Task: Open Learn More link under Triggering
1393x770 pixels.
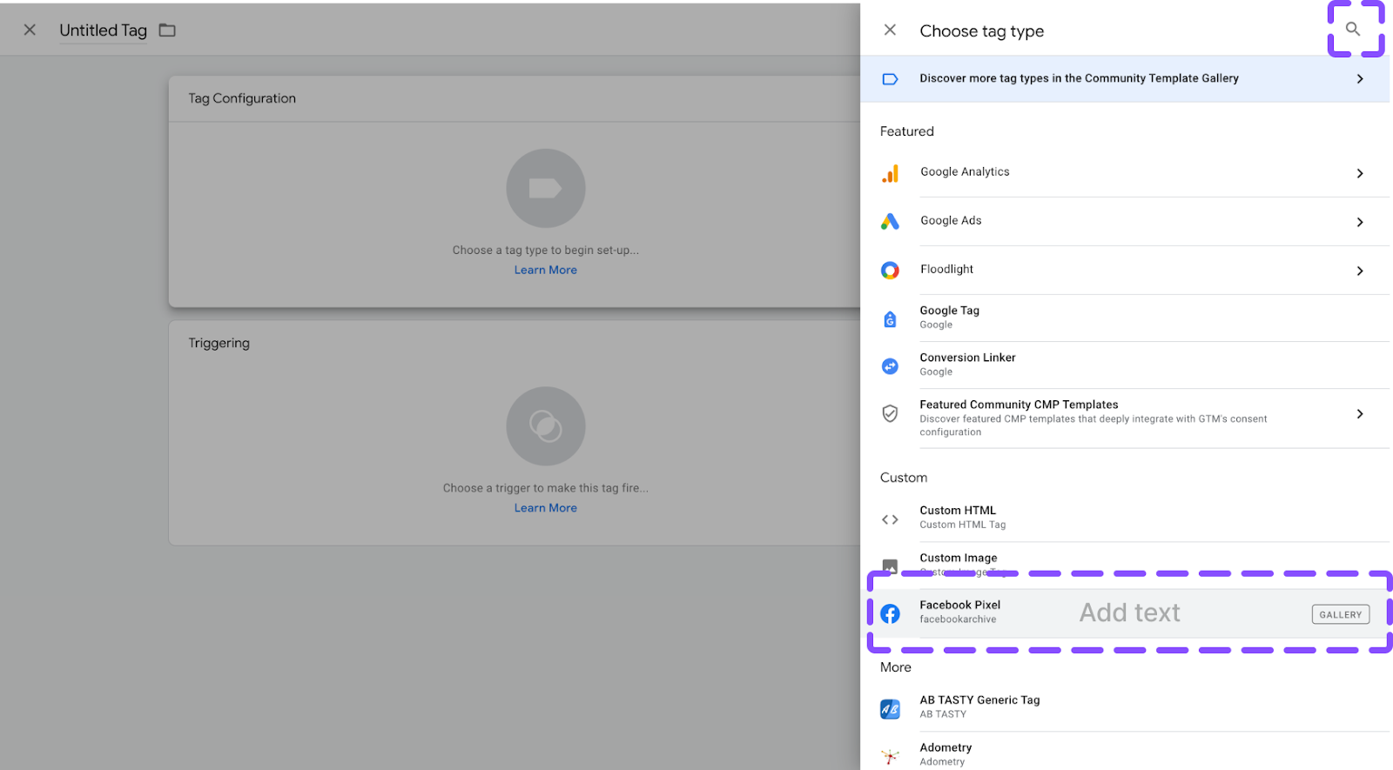Action: click(x=546, y=508)
